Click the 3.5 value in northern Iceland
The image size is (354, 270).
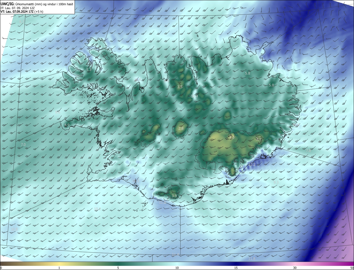click(x=180, y=87)
